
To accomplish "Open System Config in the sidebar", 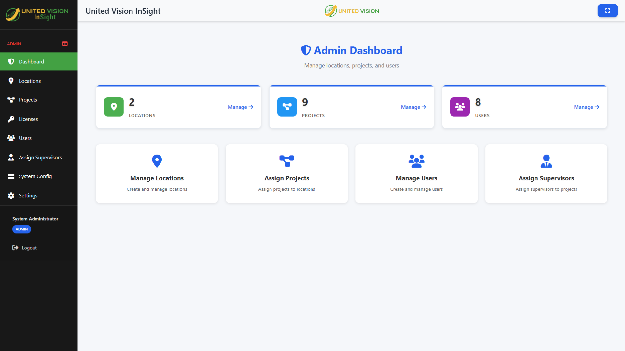I will (x=39, y=176).
